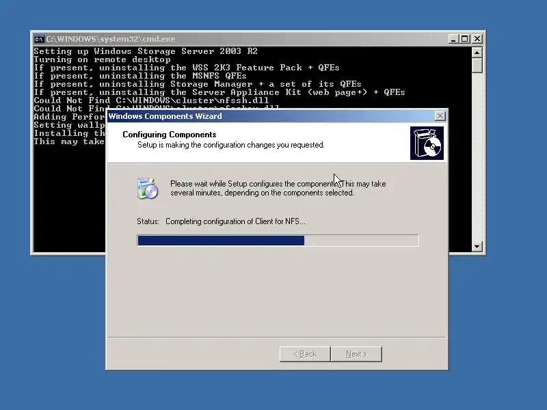Click the 'Server Appliance Kit (web page+)' line
547x410 pixels.
tap(219, 92)
